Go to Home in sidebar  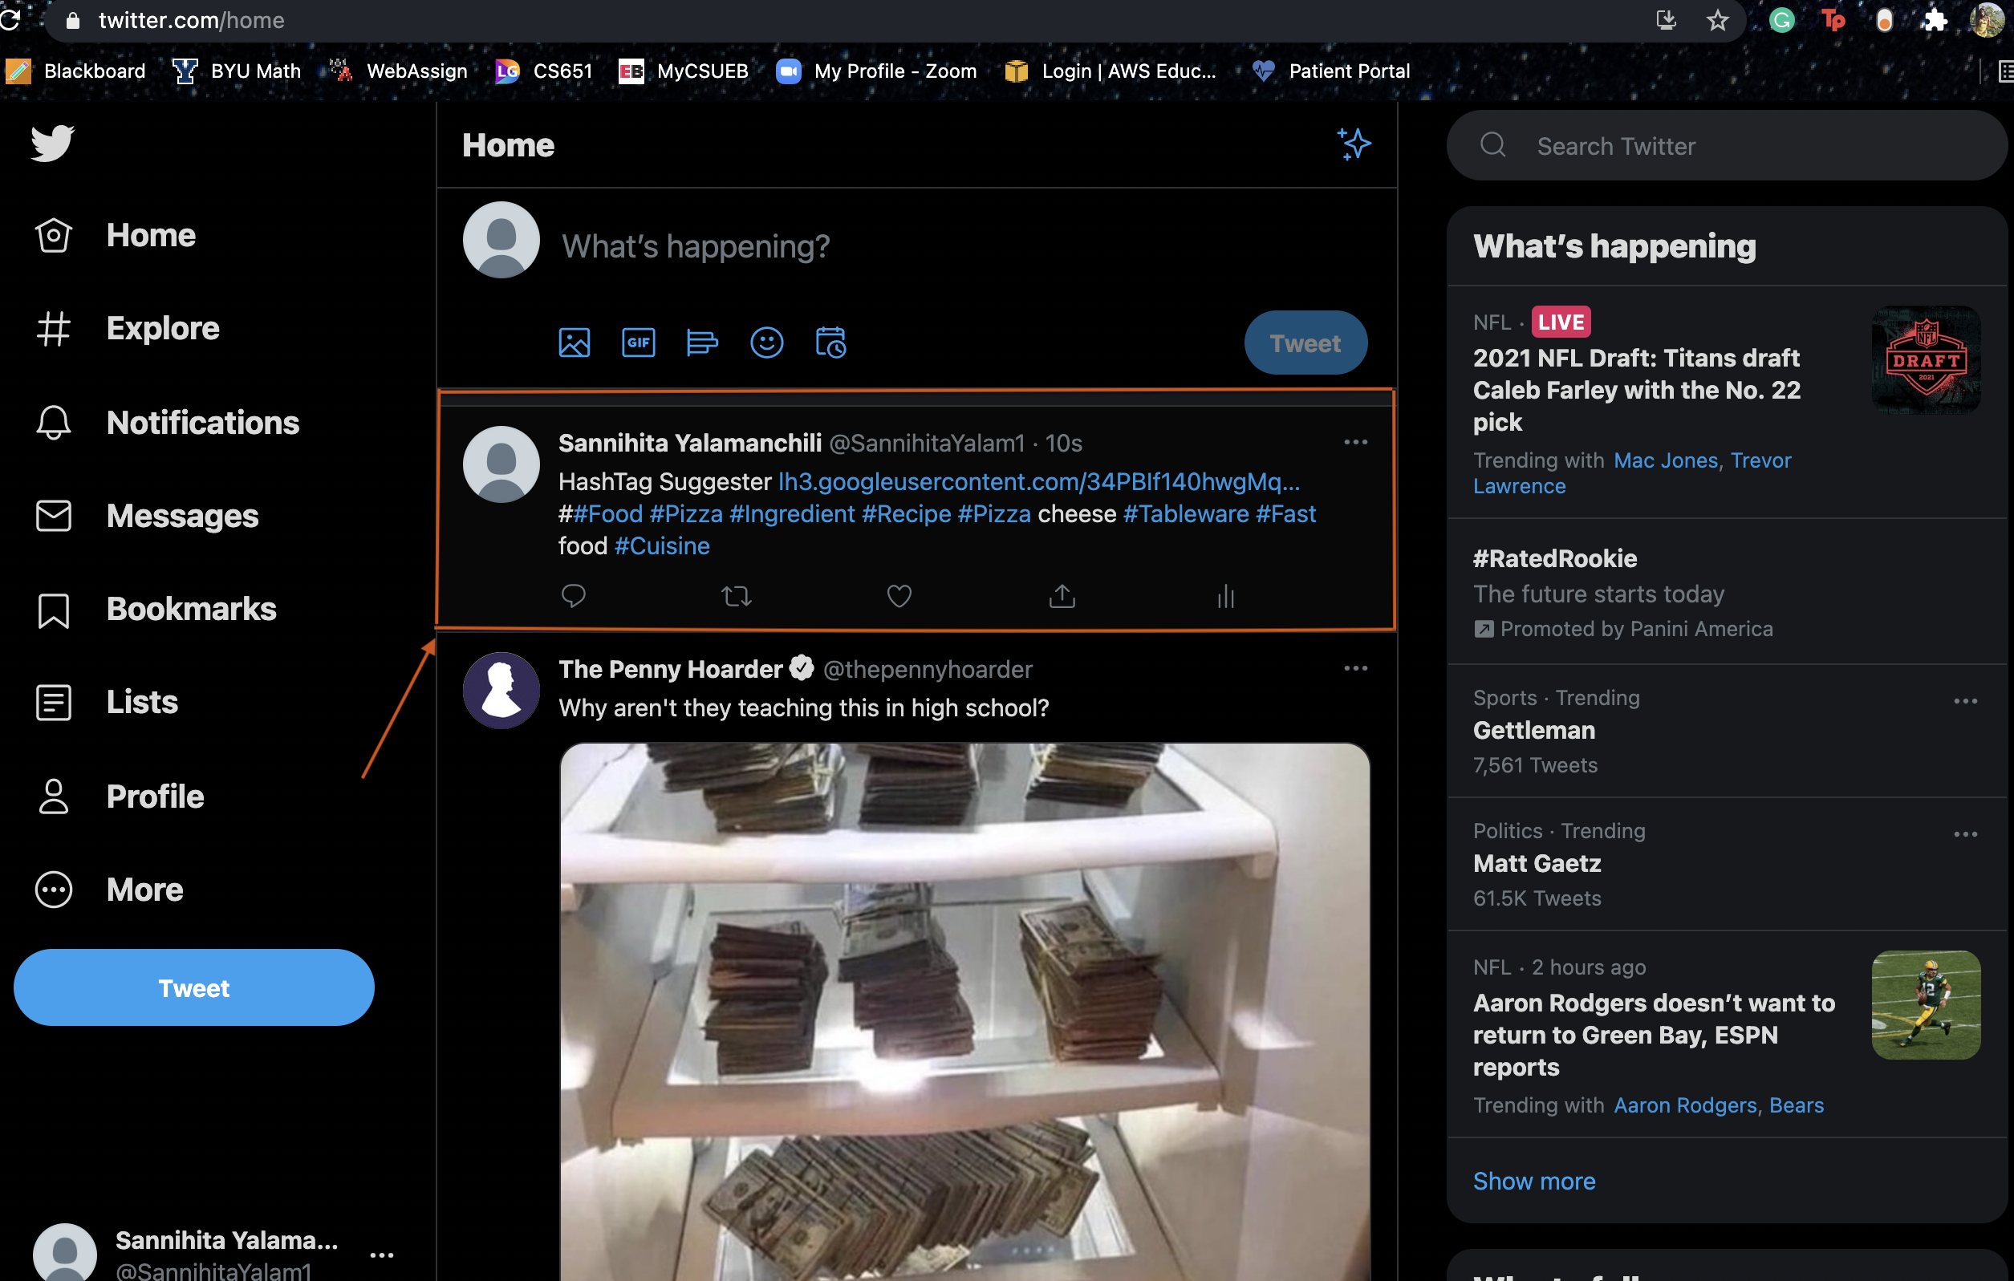click(116, 236)
